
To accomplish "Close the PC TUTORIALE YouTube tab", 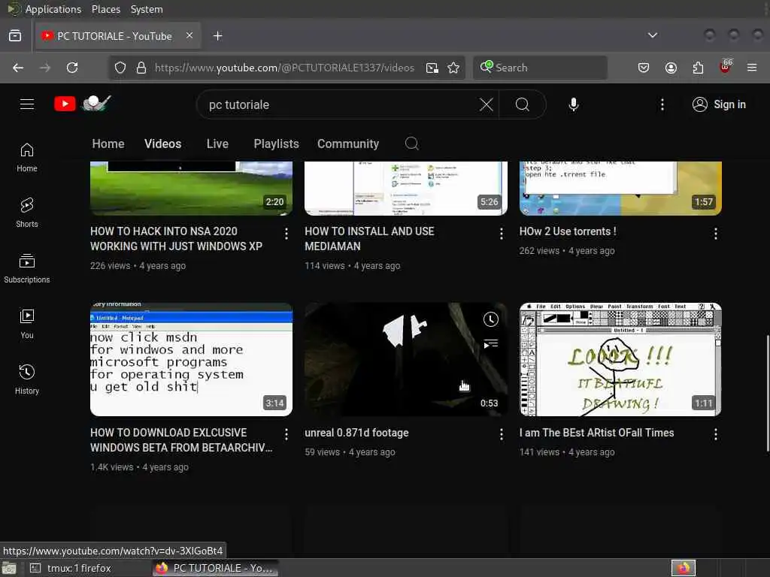I will [x=189, y=35].
